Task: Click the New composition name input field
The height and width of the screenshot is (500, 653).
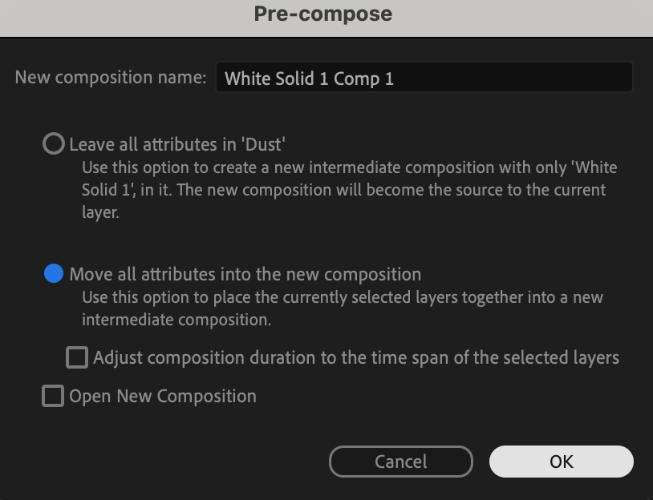Action: pos(424,78)
